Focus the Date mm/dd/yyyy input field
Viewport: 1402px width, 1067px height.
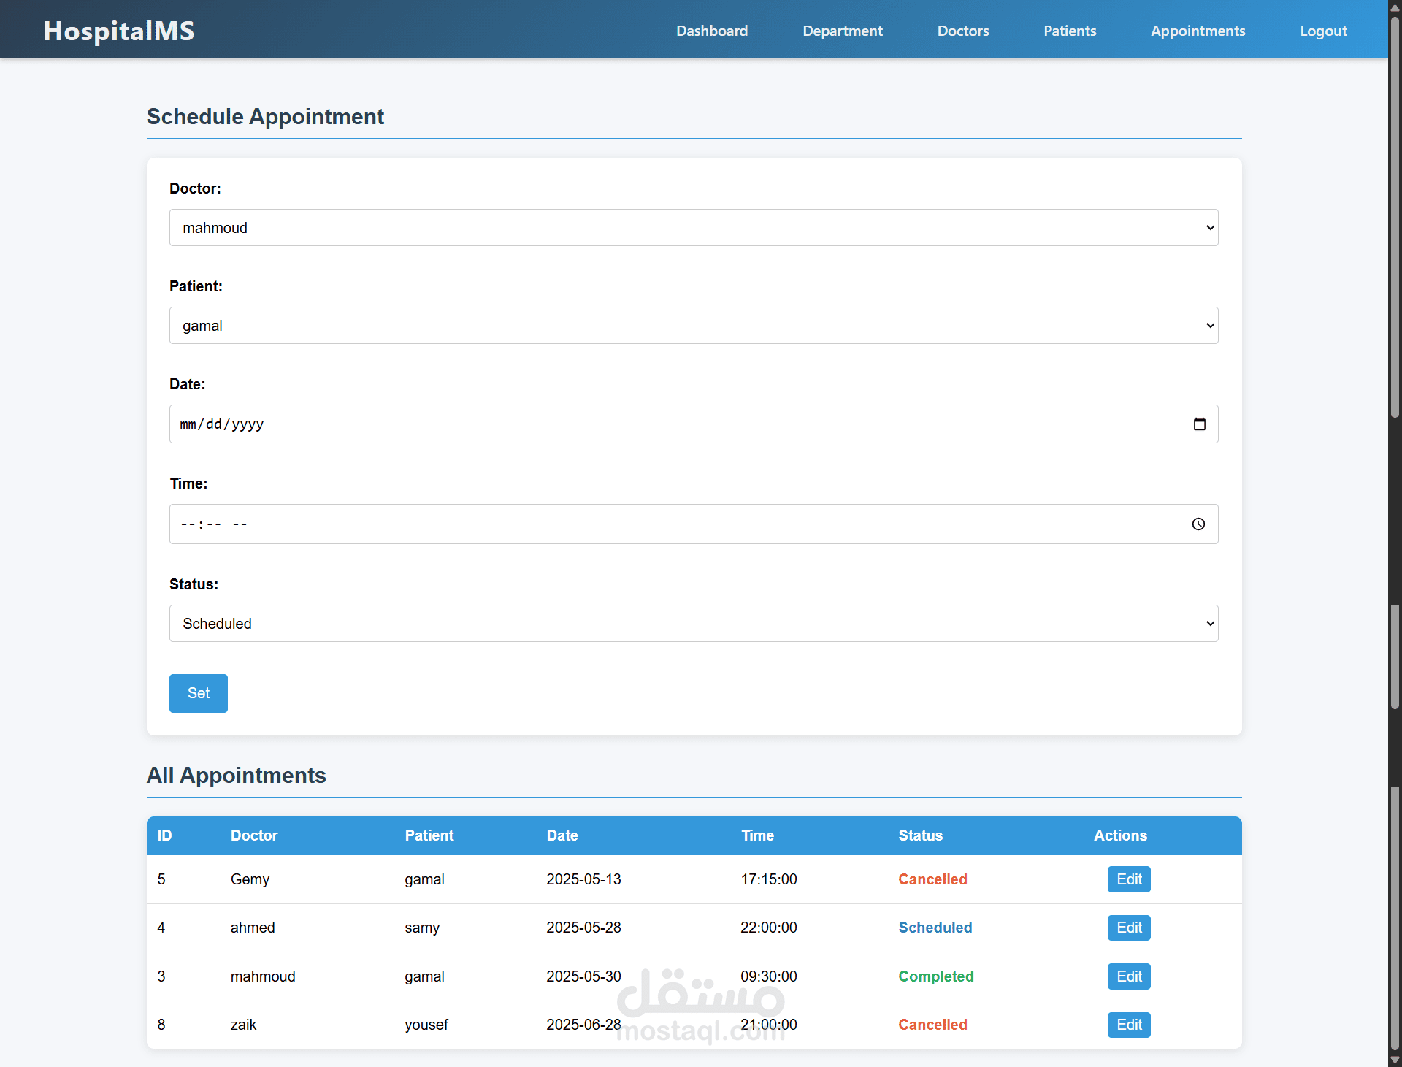point(694,424)
